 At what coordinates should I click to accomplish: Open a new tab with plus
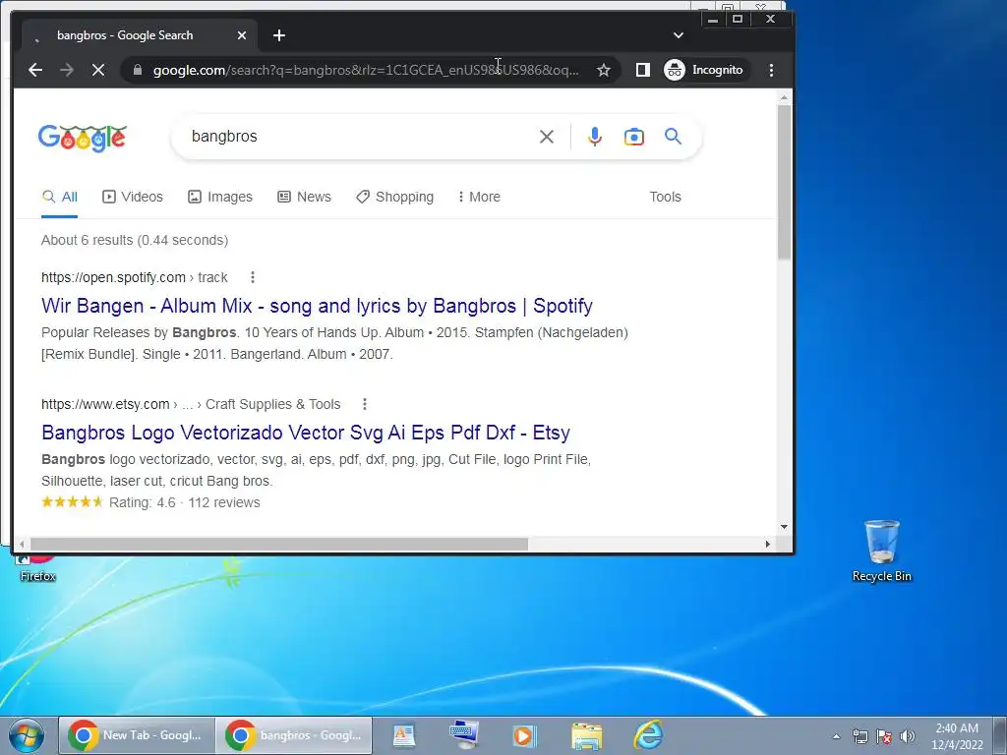[x=278, y=35]
